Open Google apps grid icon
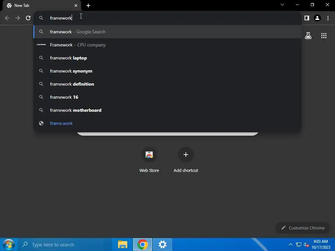 point(324,35)
